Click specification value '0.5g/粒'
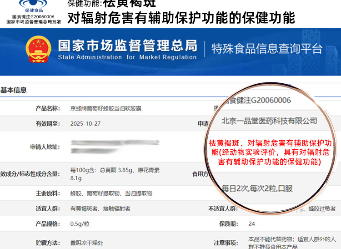 pyautogui.click(x=80, y=224)
